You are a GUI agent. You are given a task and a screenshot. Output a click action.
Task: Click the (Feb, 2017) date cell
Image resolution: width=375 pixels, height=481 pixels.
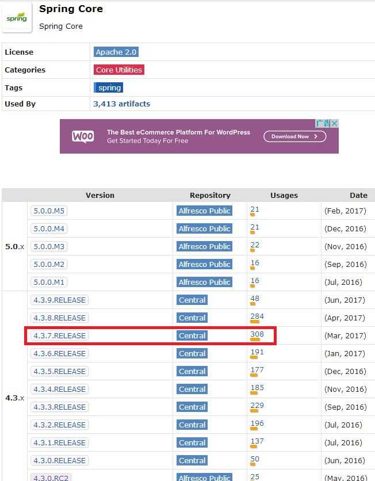[345, 211]
